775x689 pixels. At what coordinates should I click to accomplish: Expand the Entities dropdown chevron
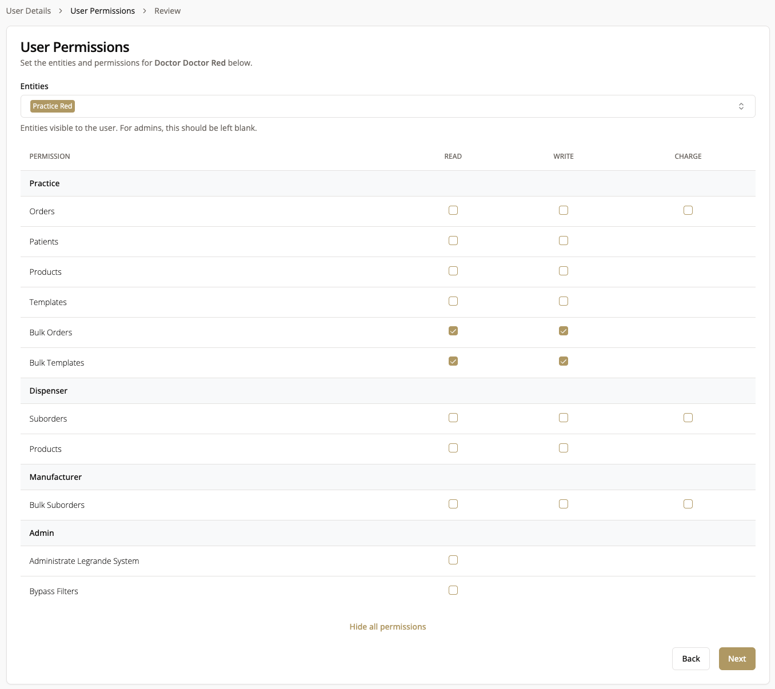coord(741,106)
